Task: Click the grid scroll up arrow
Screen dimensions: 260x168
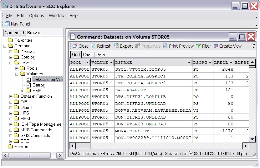Action: click(252, 62)
